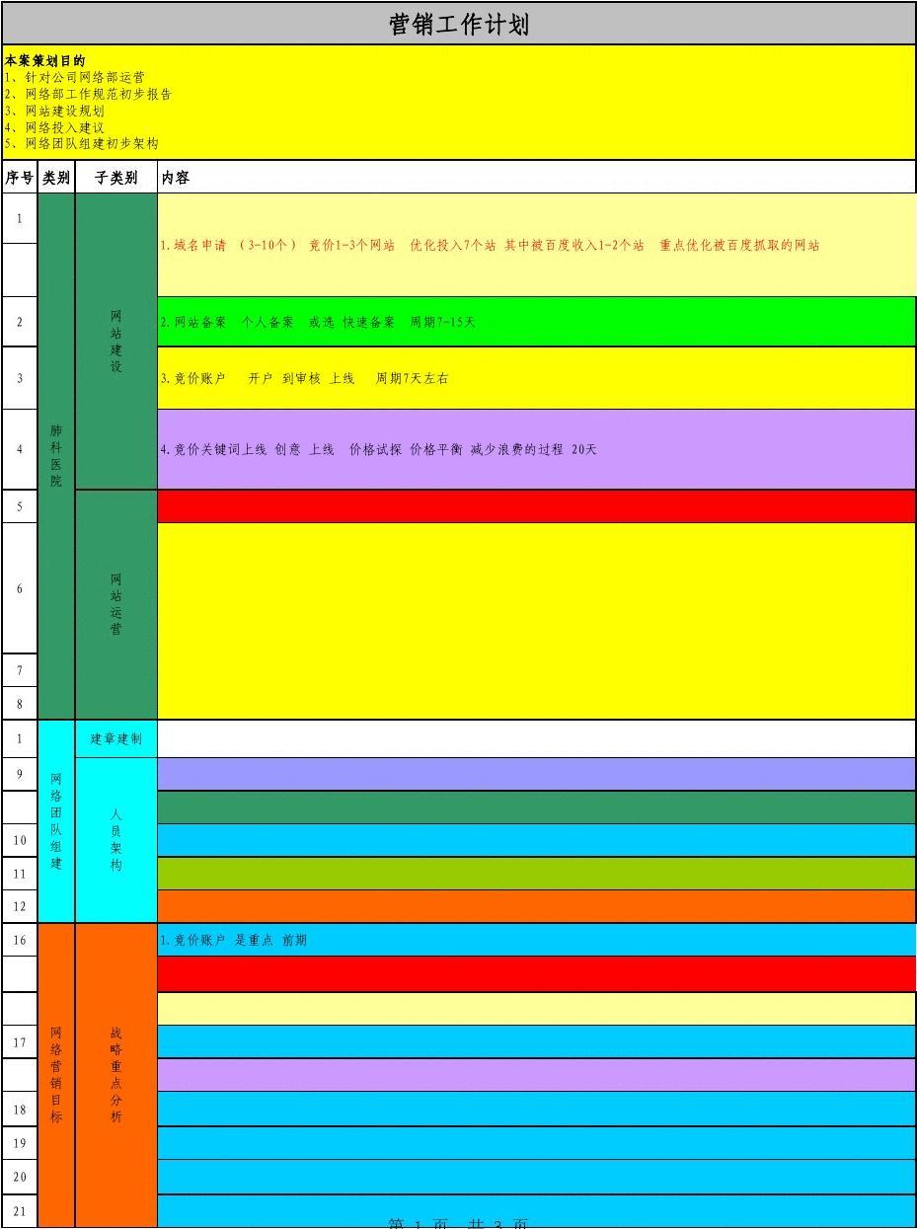Image resolution: width=917 pixels, height=1229 pixels.
Task: Select the 网站建设 subcategory cell
Action: click(116, 341)
